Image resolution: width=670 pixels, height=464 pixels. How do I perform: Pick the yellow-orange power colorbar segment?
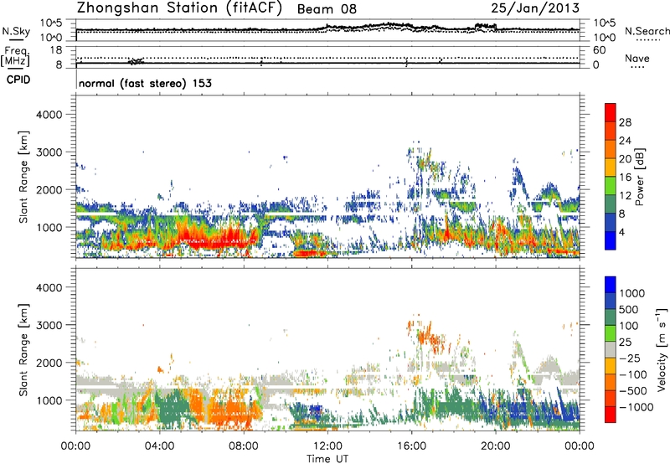click(611, 168)
